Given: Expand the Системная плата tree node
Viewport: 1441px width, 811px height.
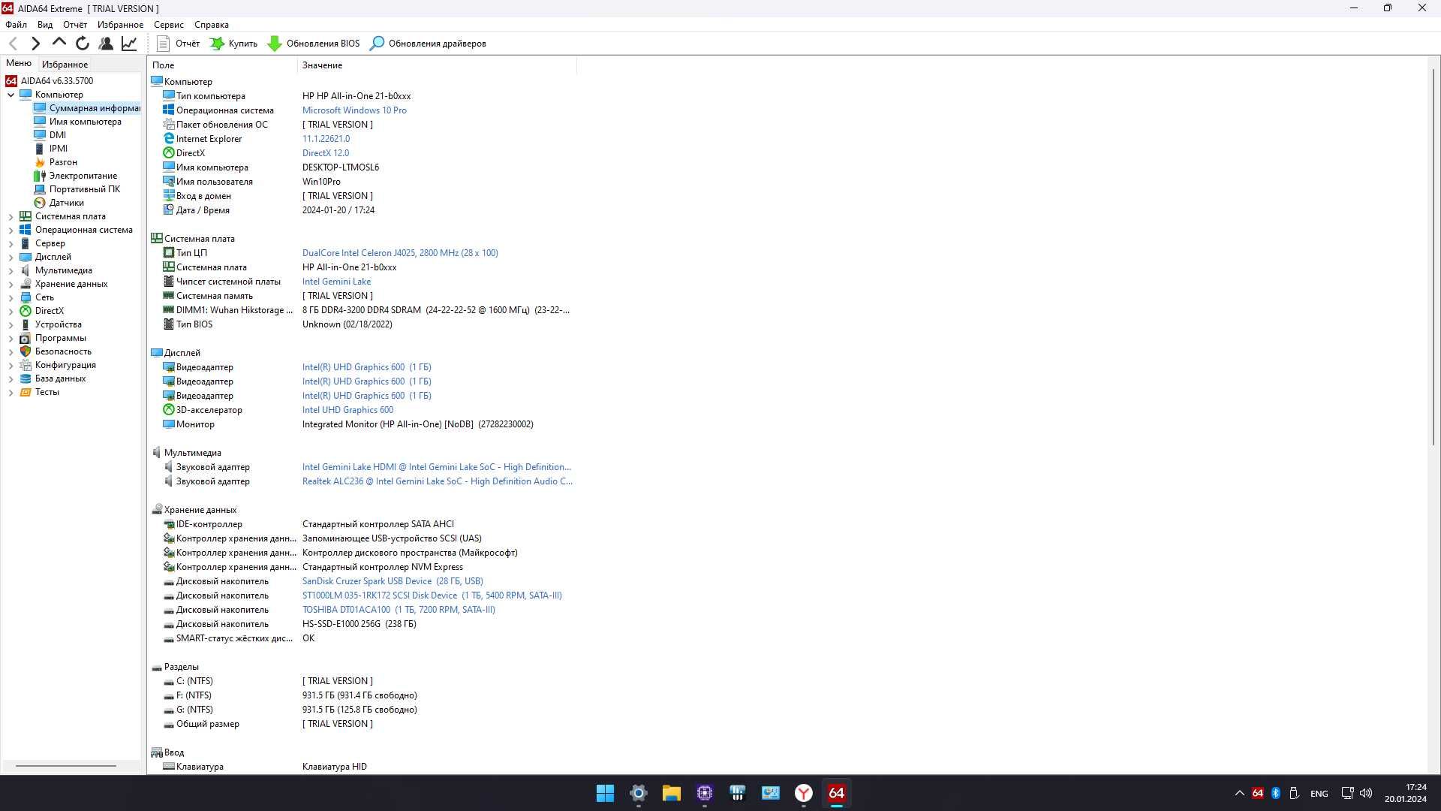Looking at the screenshot, I should [x=11, y=216].
